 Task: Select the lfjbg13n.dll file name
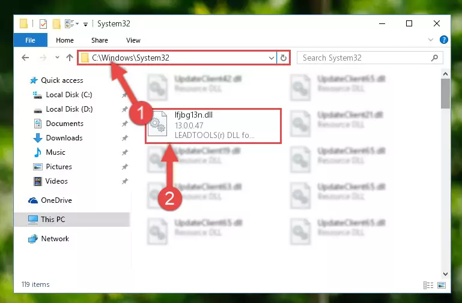[193, 115]
